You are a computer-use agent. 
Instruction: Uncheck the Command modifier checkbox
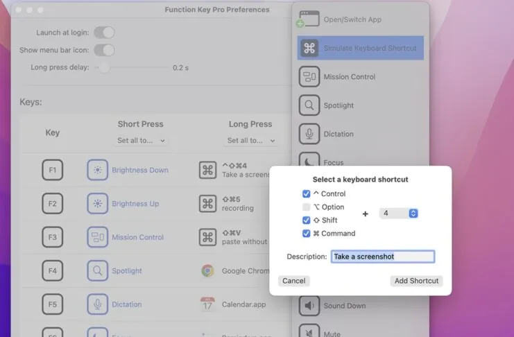point(306,234)
